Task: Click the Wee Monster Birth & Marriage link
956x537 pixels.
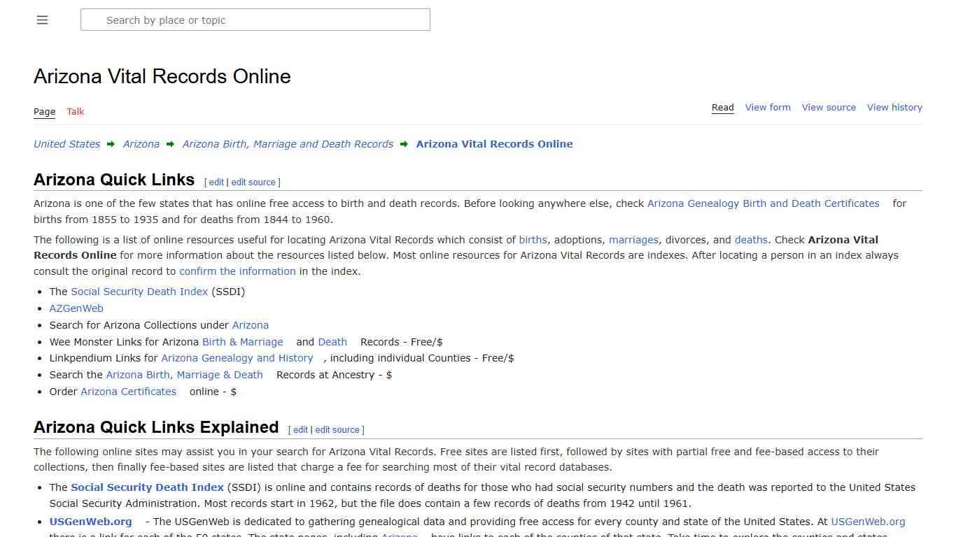Action: 242,342
